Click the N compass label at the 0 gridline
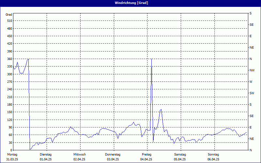Screen dimensions: 261x163 (251, 150)
